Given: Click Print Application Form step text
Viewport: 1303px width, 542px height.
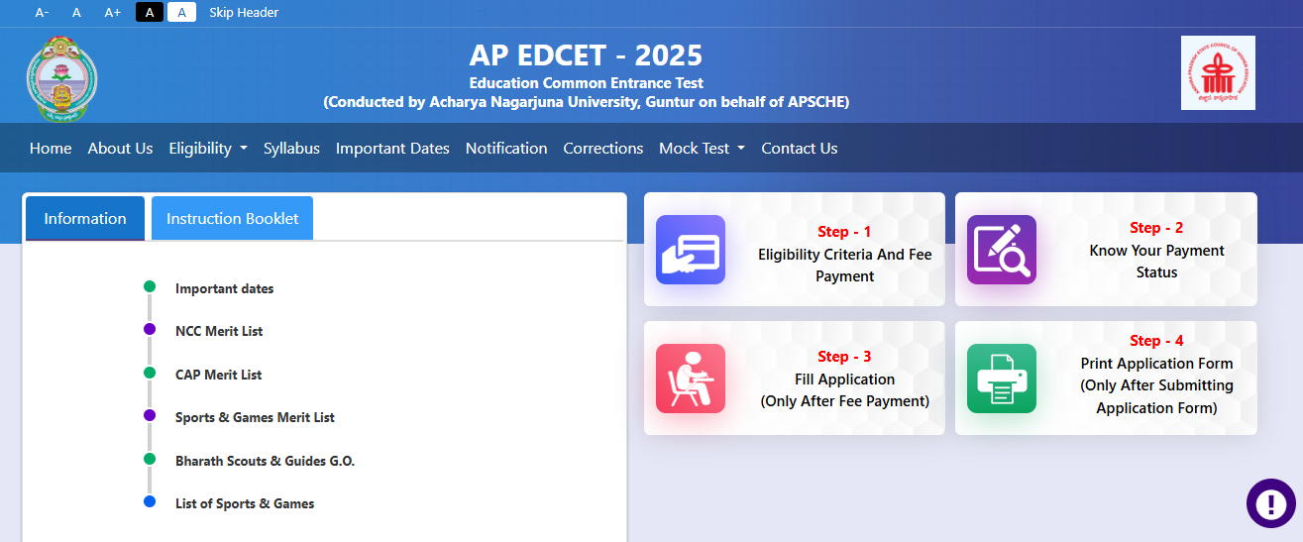Looking at the screenshot, I should pyautogui.click(x=1157, y=385).
